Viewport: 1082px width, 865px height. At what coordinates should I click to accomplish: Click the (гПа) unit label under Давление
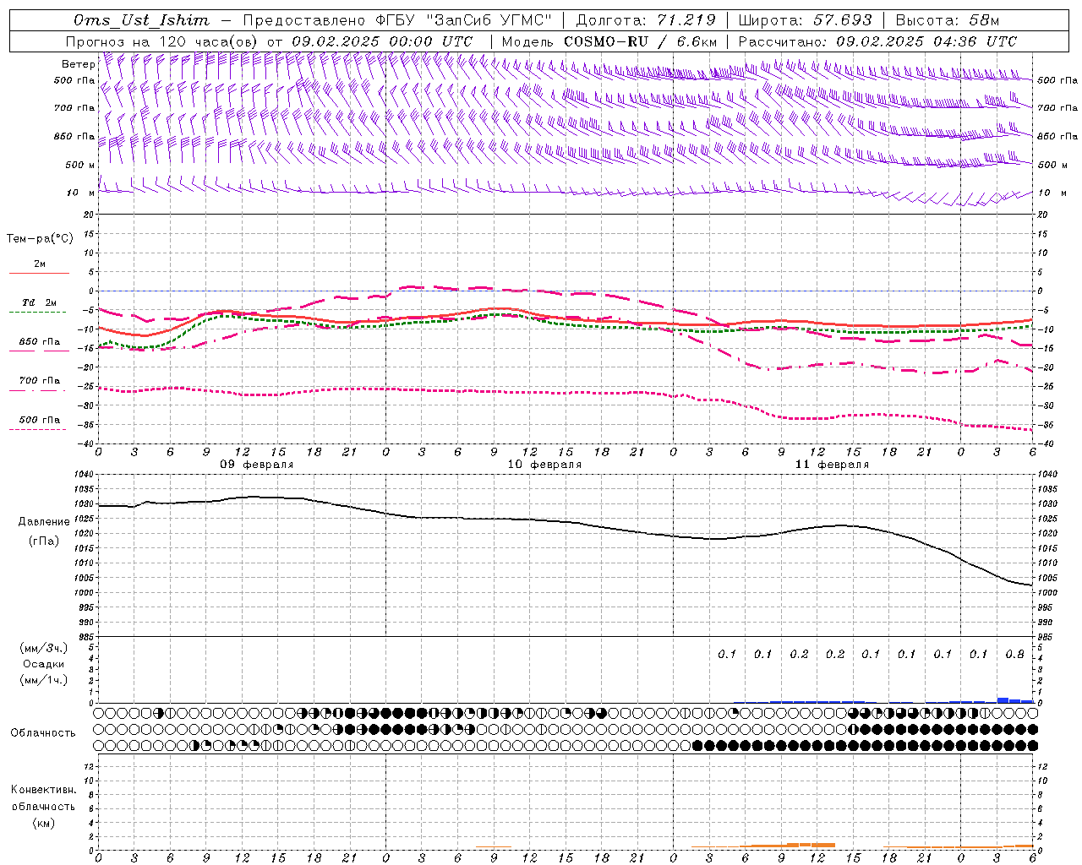pos(44,541)
